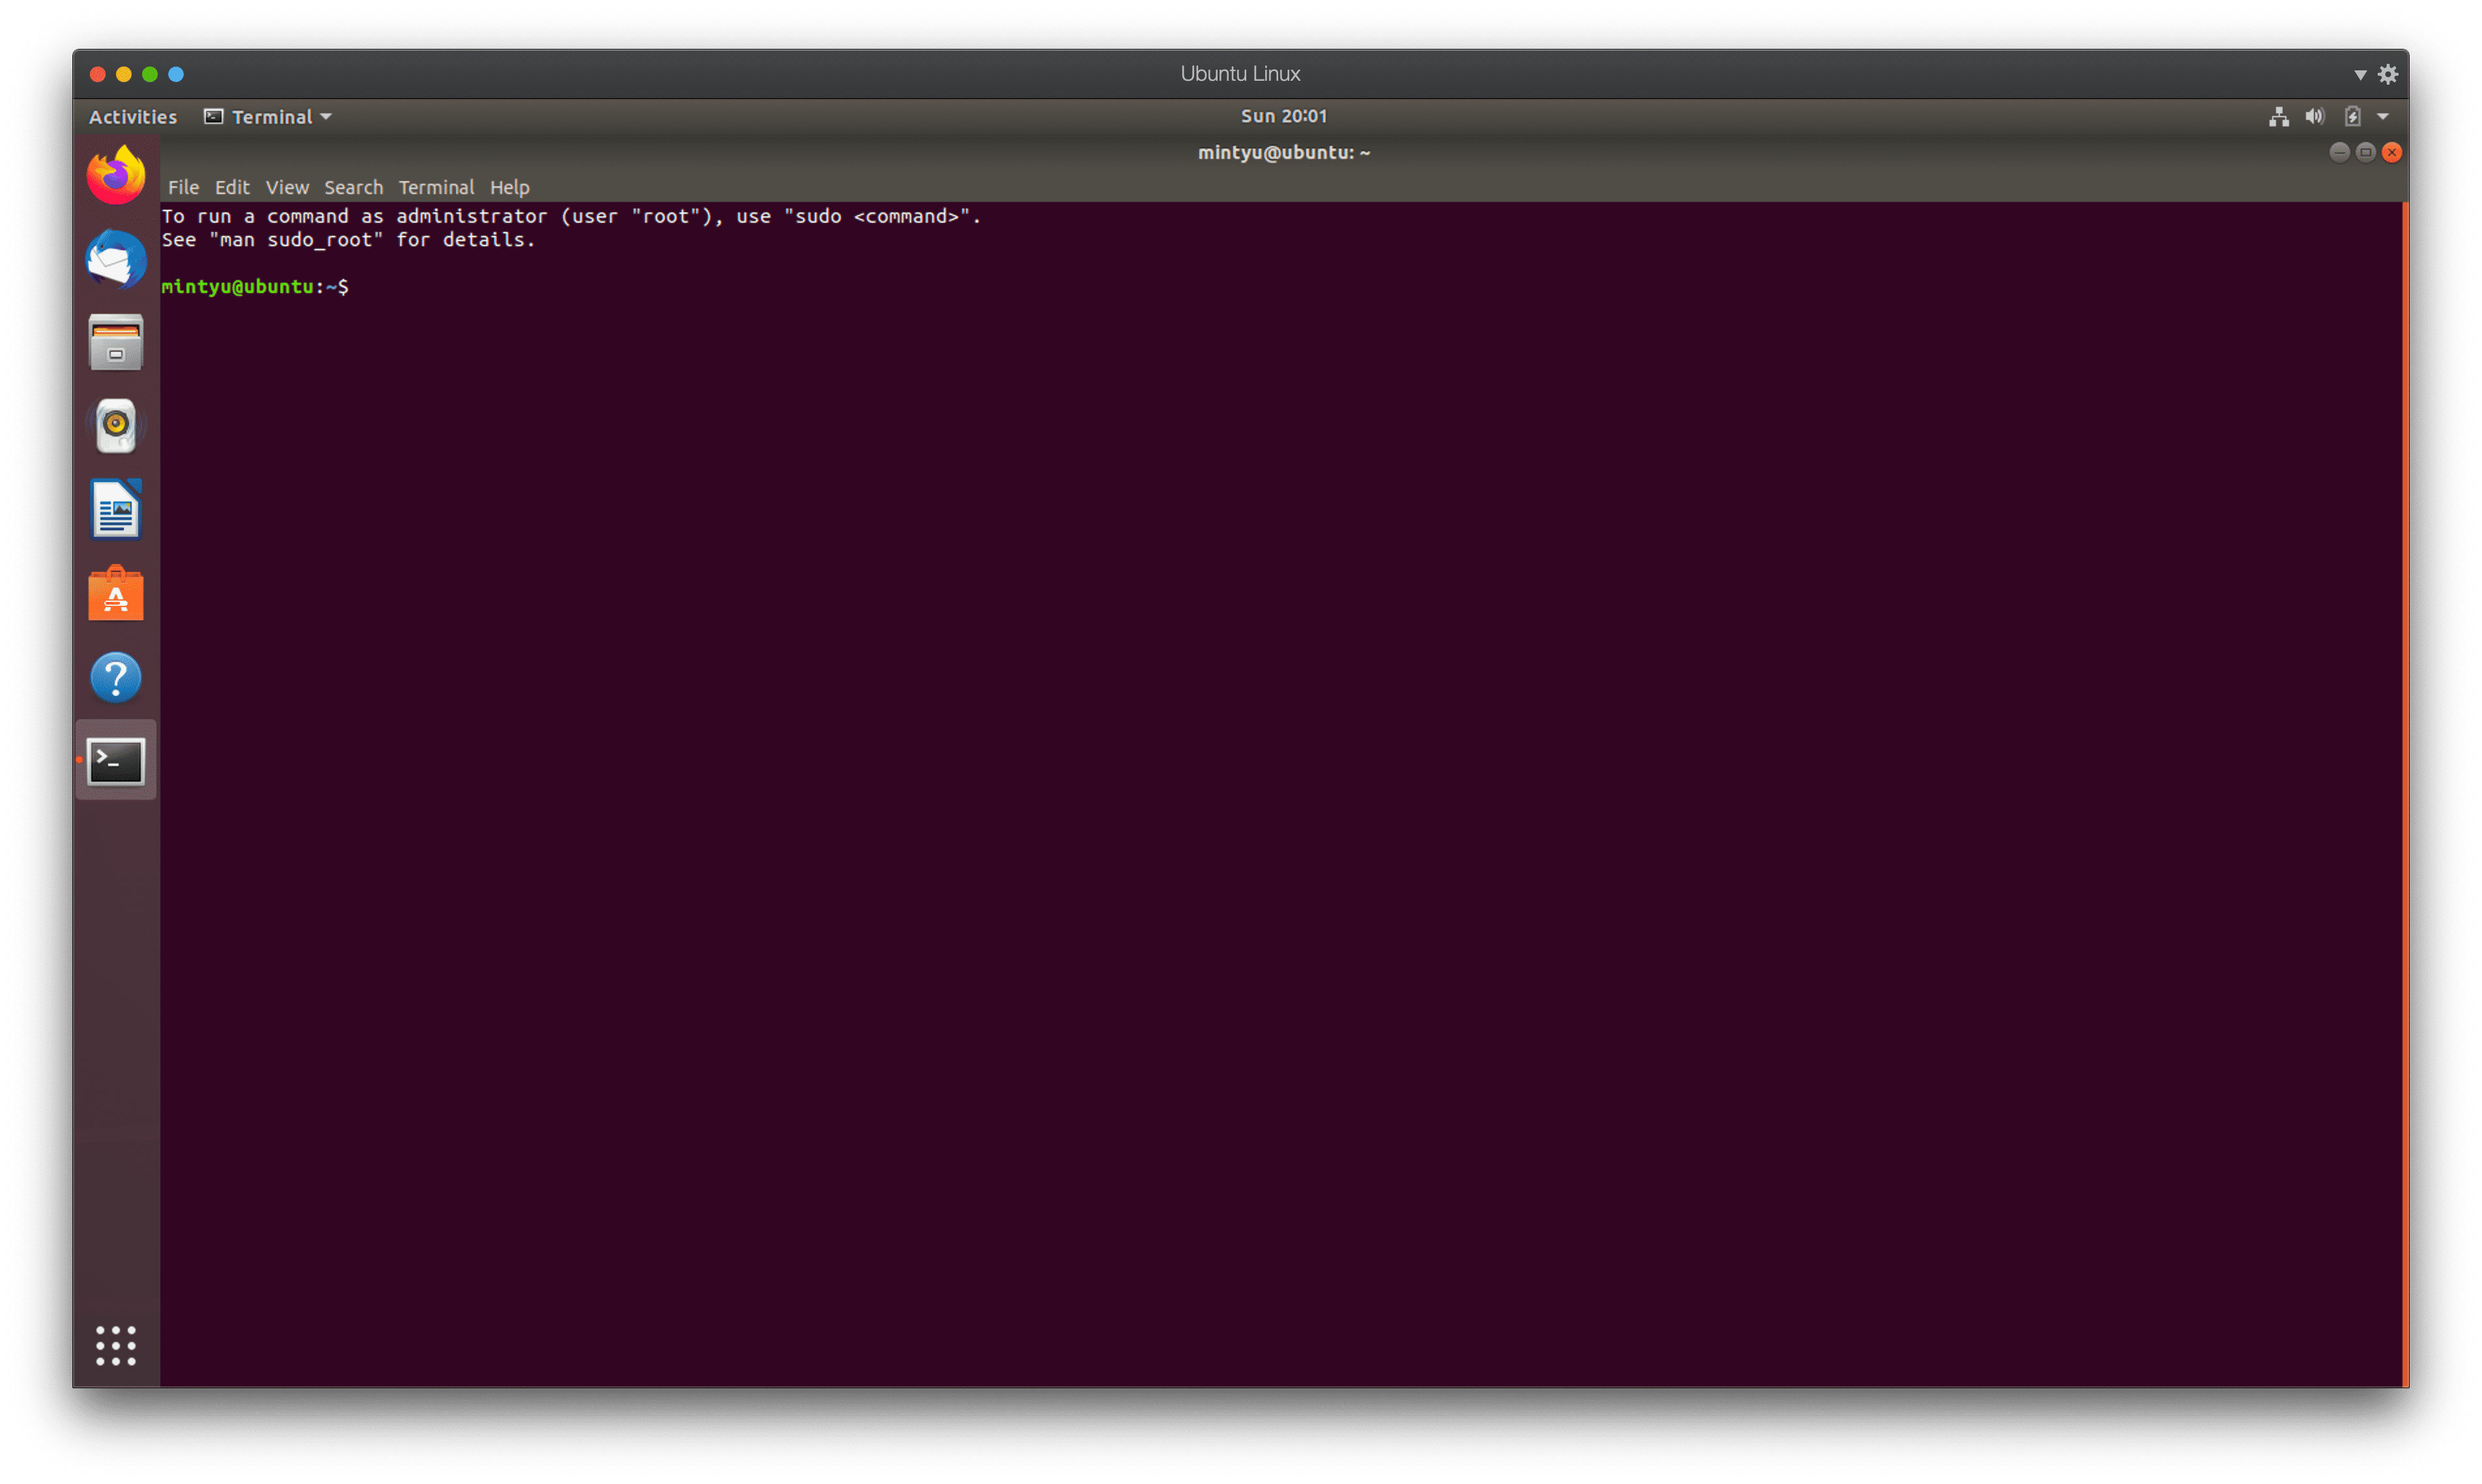Image resolution: width=2482 pixels, height=1484 pixels.
Task: Click the Terminal icon in the dock
Action: click(116, 762)
